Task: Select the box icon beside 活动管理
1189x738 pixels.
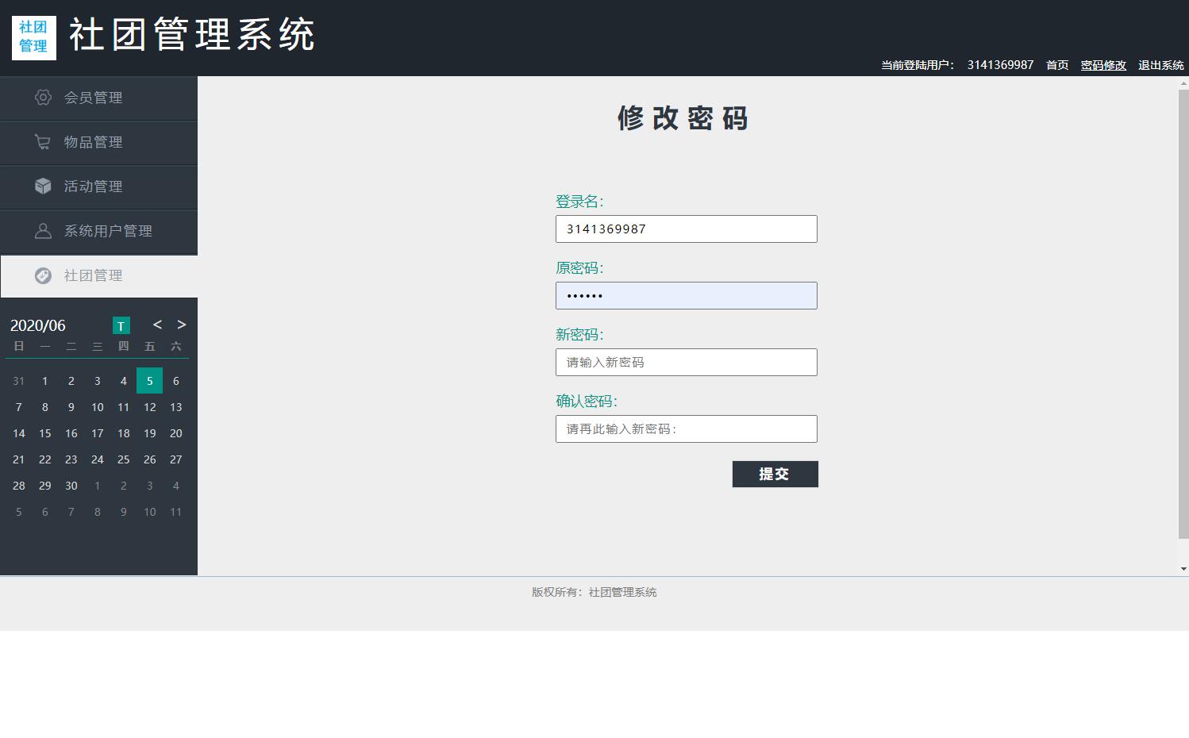Action: 43,186
